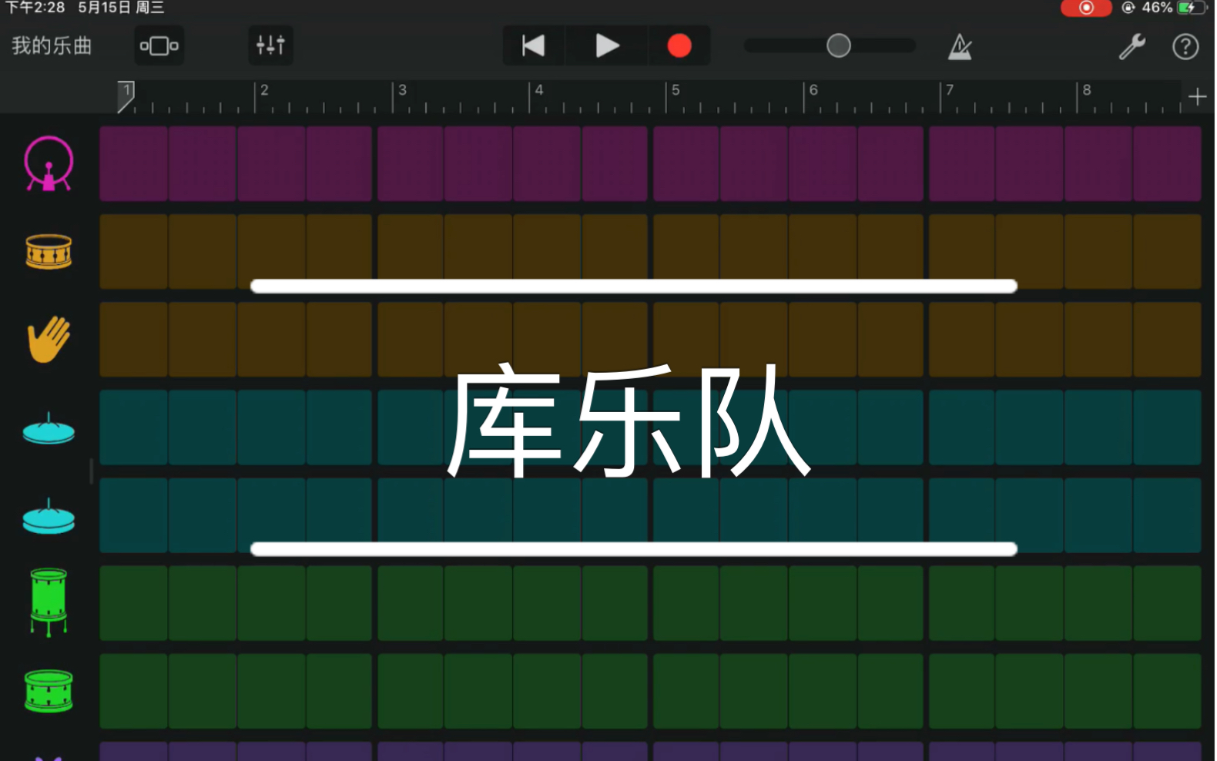
Task: Start recording with red record button
Action: (x=679, y=45)
